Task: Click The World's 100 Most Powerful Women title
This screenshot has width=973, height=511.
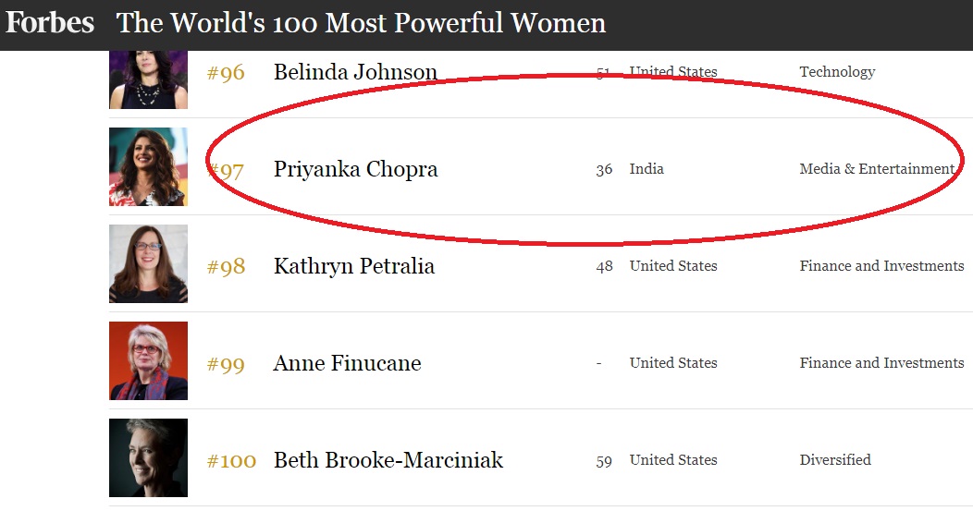Action: click(361, 23)
